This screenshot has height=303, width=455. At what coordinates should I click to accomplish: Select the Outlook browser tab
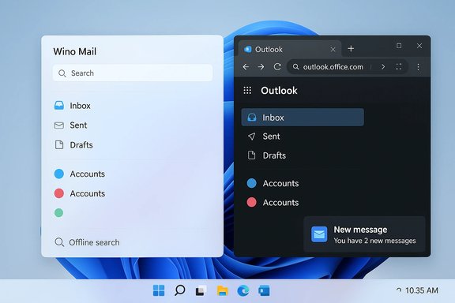tap(290, 49)
